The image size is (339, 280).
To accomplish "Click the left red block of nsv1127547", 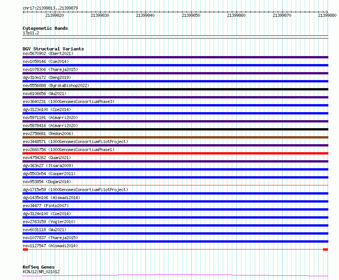I will (x=25, y=249).
